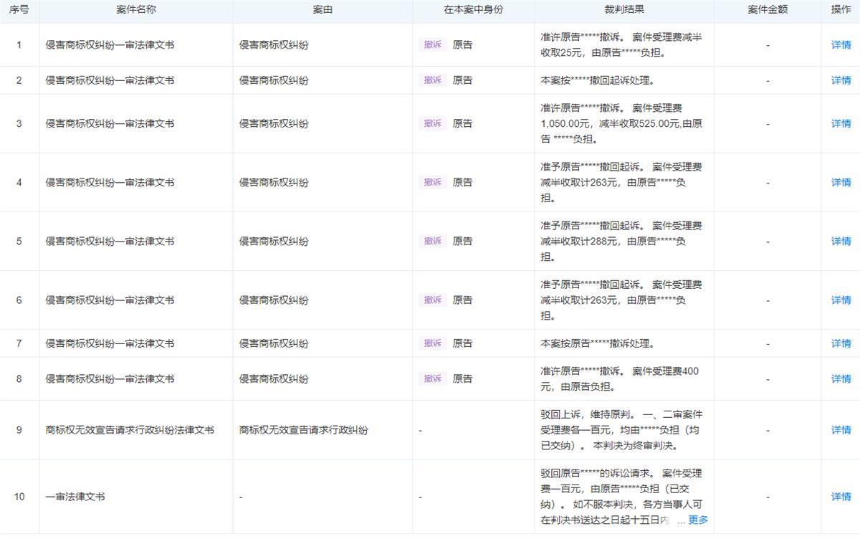This screenshot has height=539, width=860.
Task: Click the 撤诉 tag in row 1
Action: pyautogui.click(x=432, y=44)
